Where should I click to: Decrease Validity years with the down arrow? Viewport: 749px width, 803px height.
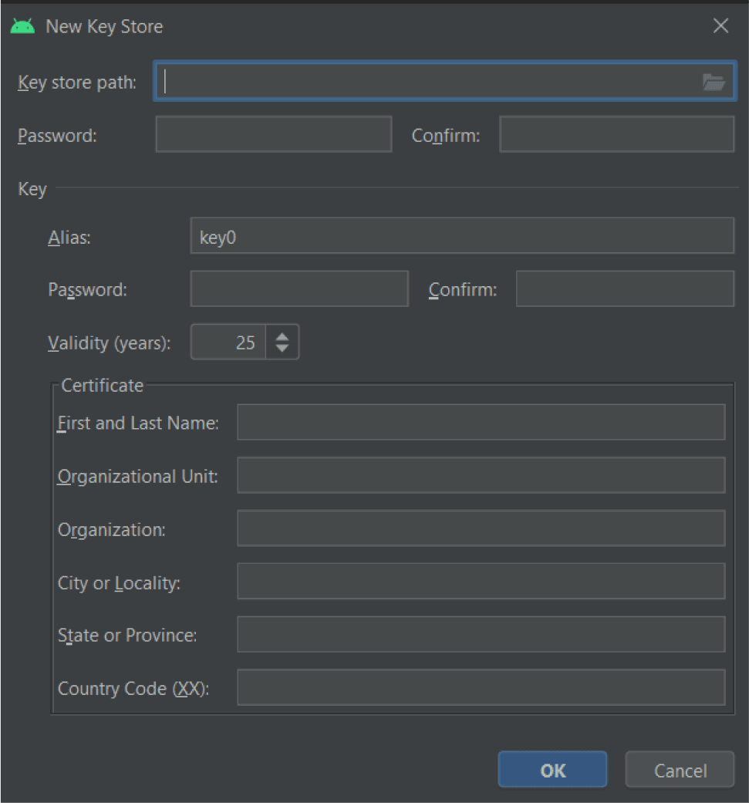[x=282, y=348]
